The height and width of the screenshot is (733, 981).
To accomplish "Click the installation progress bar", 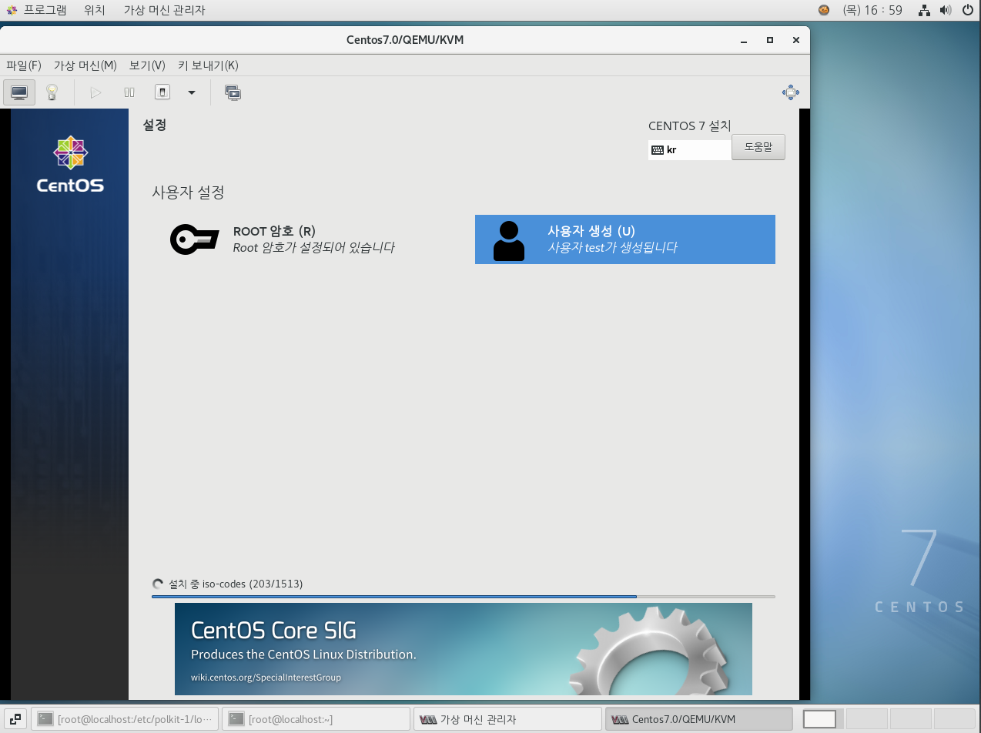I will pyautogui.click(x=464, y=597).
